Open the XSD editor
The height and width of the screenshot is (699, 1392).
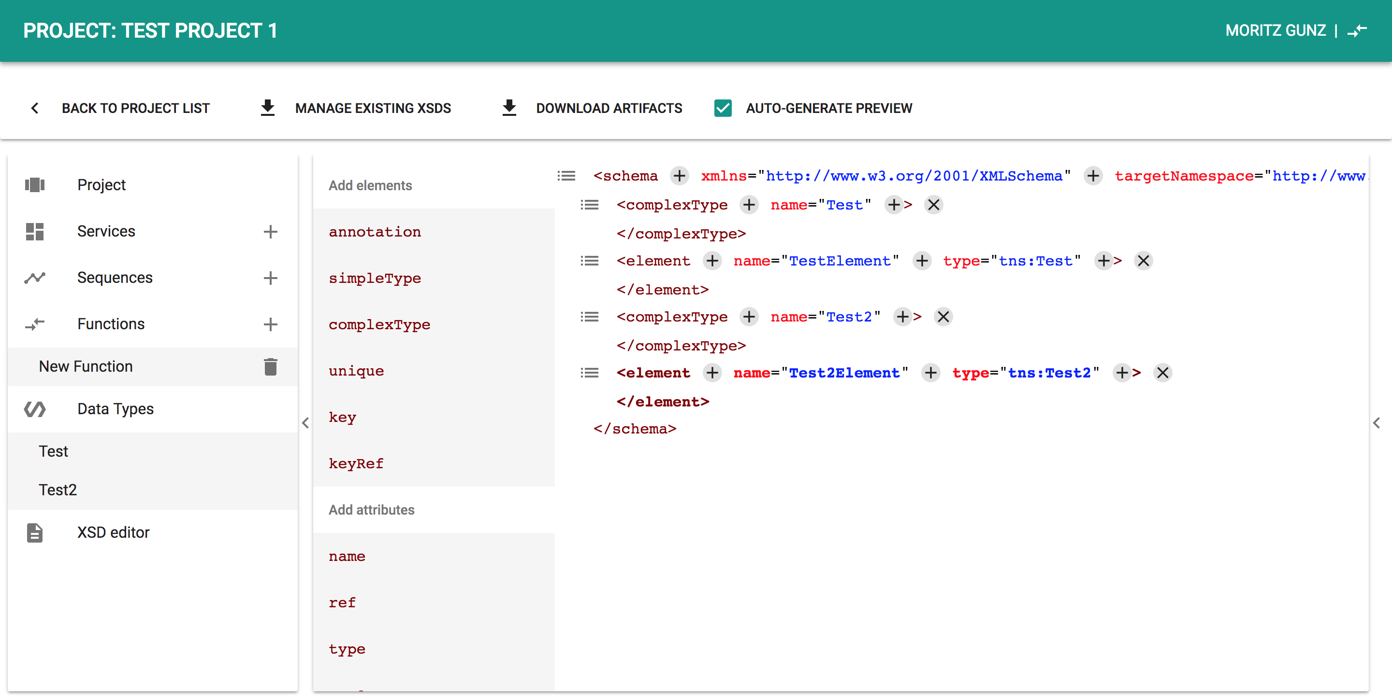point(153,533)
